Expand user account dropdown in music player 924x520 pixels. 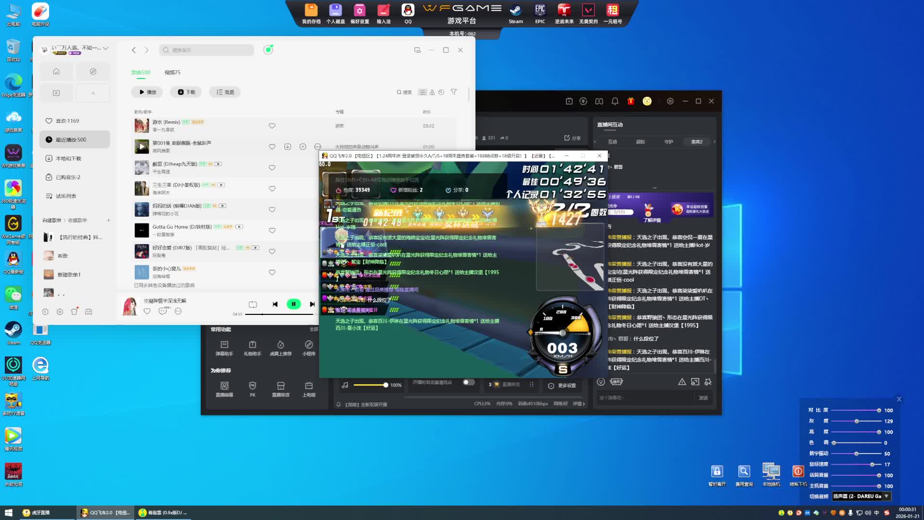click(105, 48)
